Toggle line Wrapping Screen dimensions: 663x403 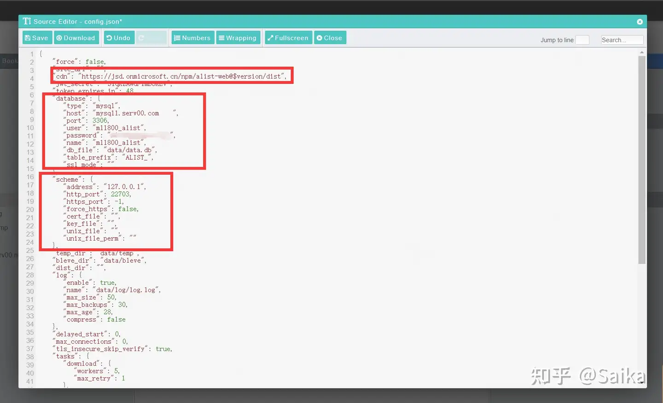click(238, 38)
